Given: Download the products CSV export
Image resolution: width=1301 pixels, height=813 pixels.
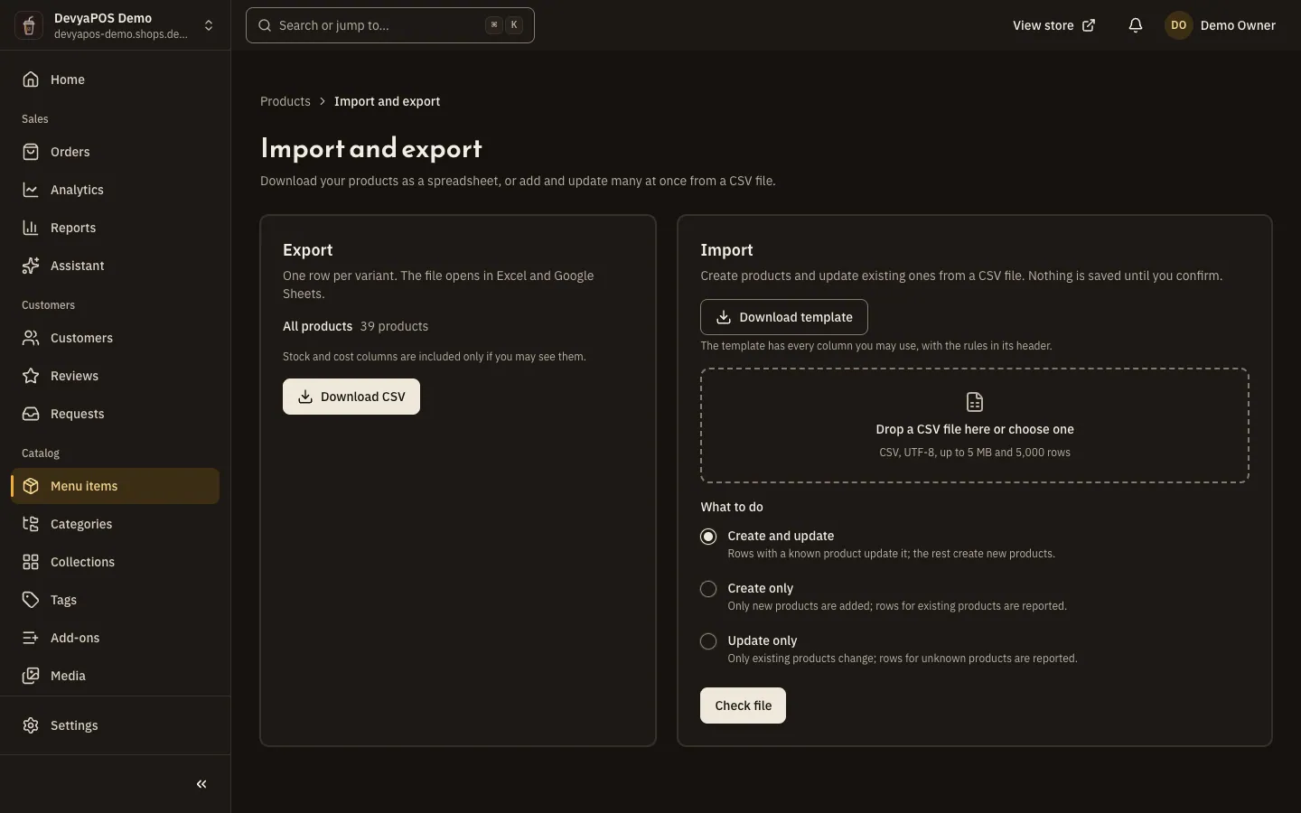Looking at the screenshot, I should point(351,397).
